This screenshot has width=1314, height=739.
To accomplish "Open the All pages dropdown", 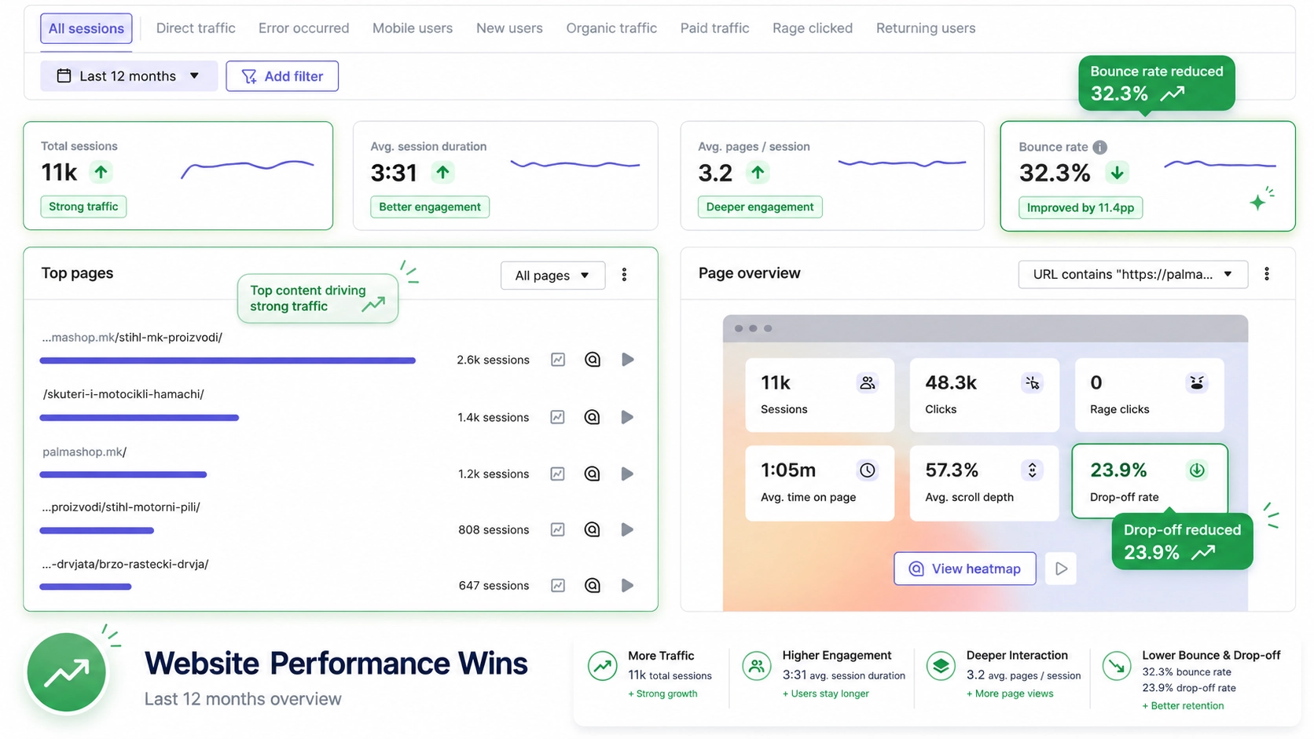I will point(552,275).
